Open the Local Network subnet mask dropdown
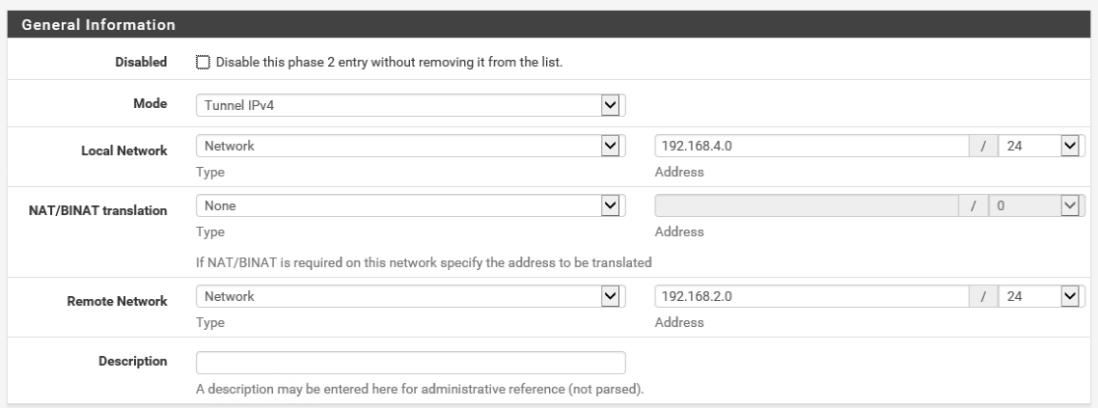The height and width of the screenshot is (408, 1098). tap(1042, 146)
